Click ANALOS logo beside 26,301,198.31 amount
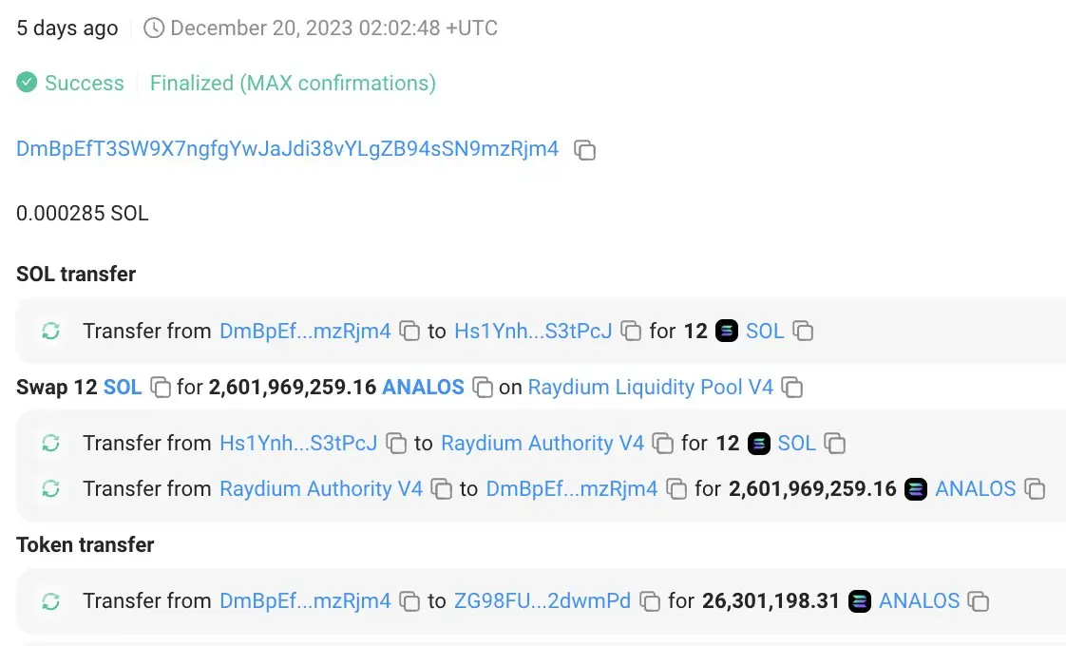Screen dimensions: 1066x646 859,601
